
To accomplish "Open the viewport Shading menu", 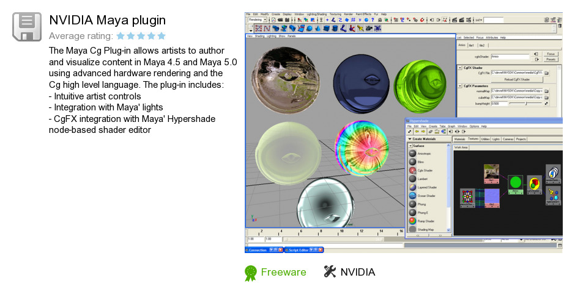I will [x=259, y=36].
